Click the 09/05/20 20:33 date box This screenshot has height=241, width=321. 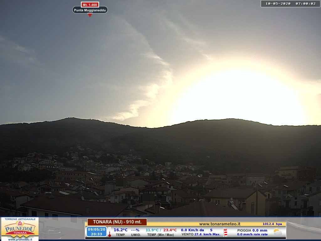pyautogui.click(x=97, y=232)
